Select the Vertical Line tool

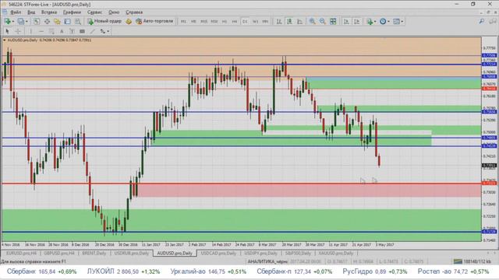[31, 31]
